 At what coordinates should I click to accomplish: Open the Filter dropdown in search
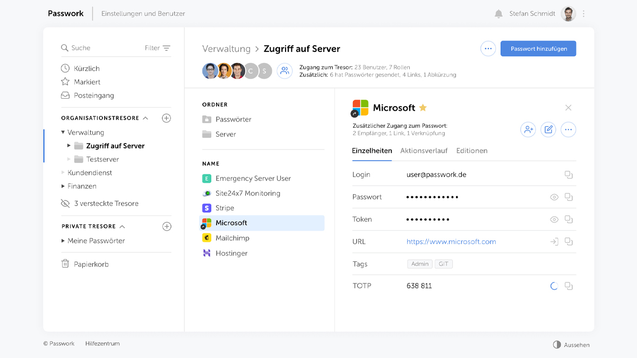(158, 48)
